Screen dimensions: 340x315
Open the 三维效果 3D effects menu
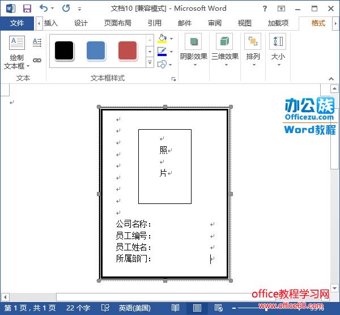coord(225,50)
